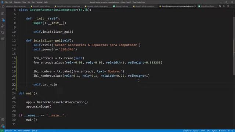
Task: Click CRLF end-of-line selector
Action: pyautogui.click(x=209, y=131)
